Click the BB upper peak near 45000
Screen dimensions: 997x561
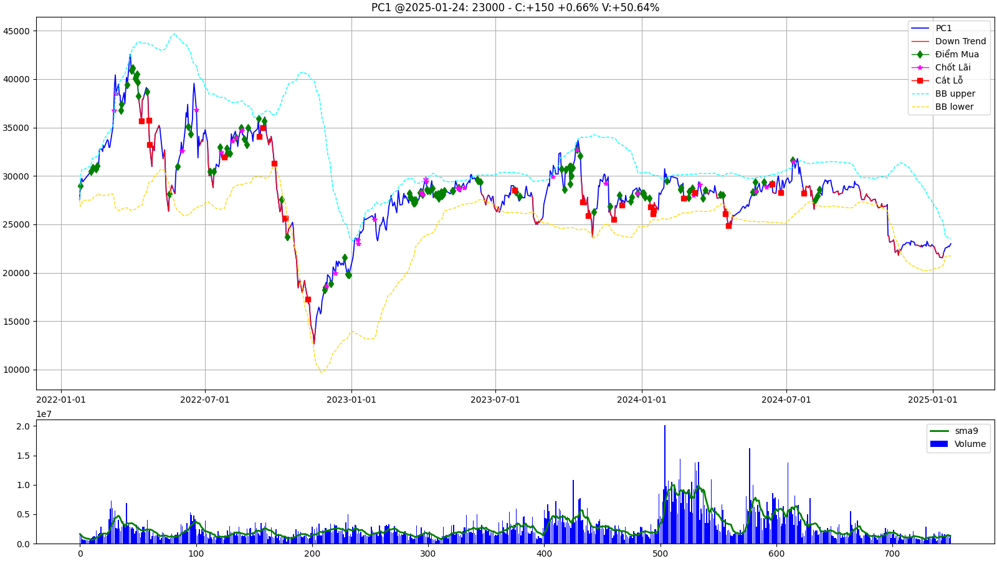tap(174, 34)
